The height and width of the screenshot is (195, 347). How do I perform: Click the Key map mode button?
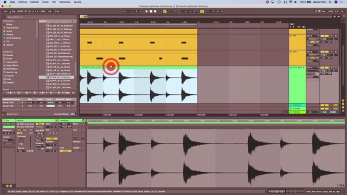324,11
